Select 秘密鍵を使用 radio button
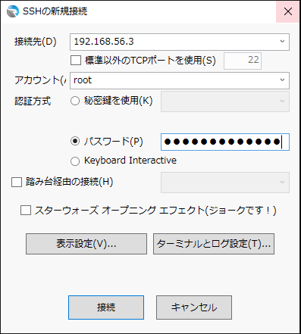Image resolution: width=301 pixels, height=334 pixels. tap(75, 101)
